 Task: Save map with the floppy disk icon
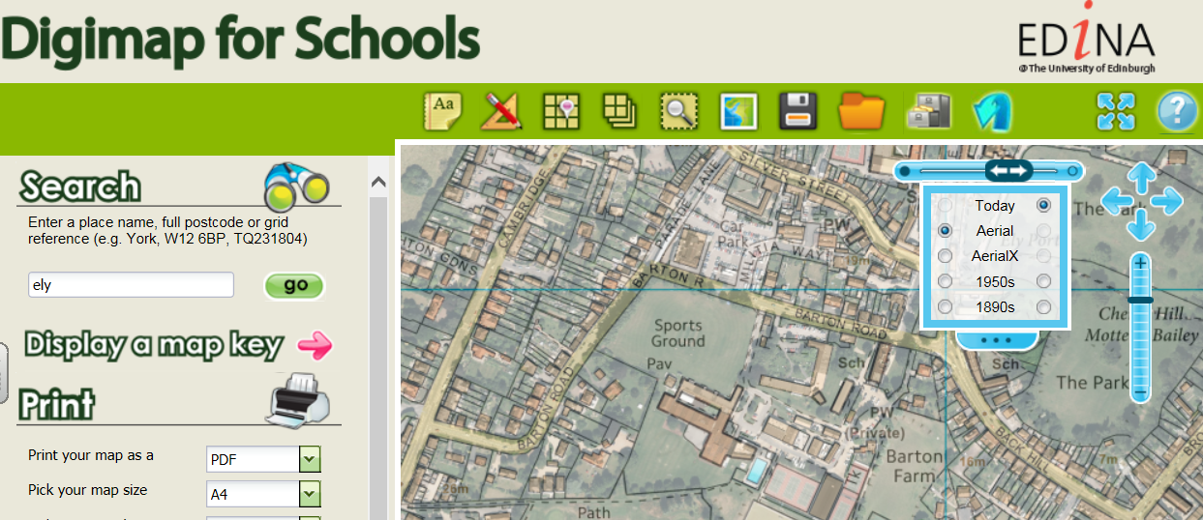pos(799,111)
